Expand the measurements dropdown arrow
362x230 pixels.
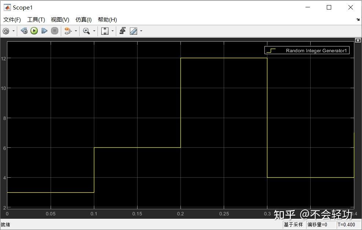tap(141, 31)
